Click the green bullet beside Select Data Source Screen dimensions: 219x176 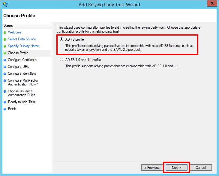coord(5,39)
